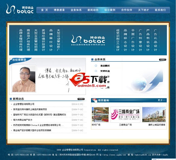Click the globe and arrow graphic
Viewport: 176px width, 160px height.
pyautogui.click(x=147, y=81)
